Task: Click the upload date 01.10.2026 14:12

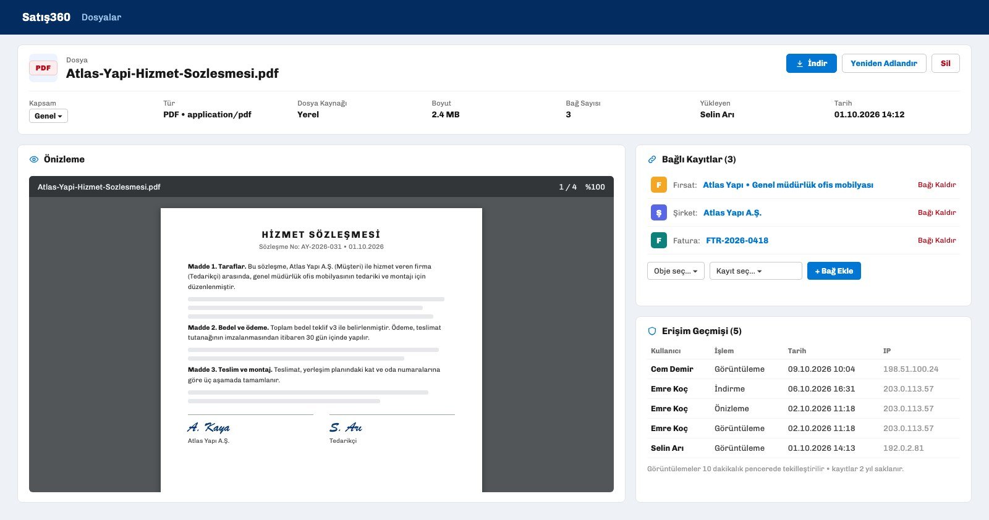Action: (869, 114)
